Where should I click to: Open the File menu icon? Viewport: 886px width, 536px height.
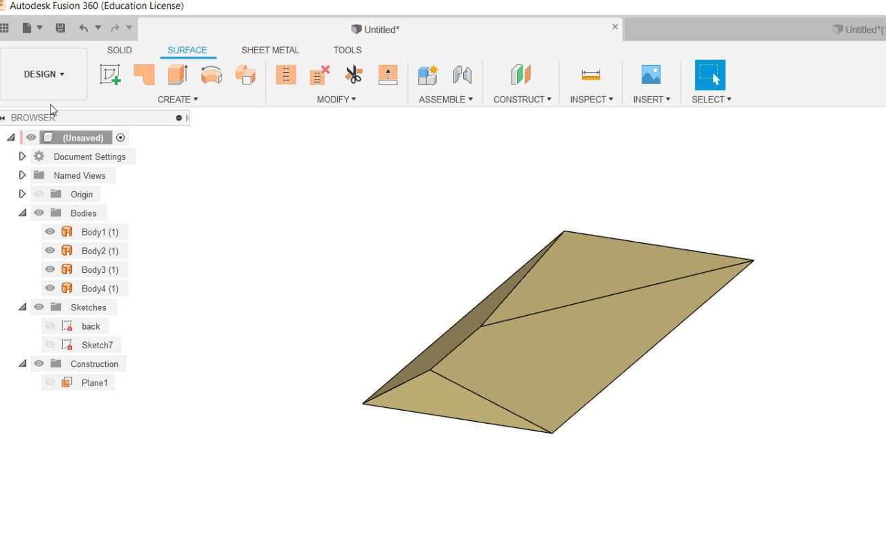[27, 28]
